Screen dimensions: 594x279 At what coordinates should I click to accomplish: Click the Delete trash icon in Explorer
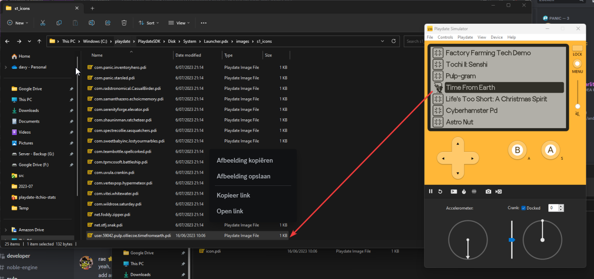[x=124, y=23]
